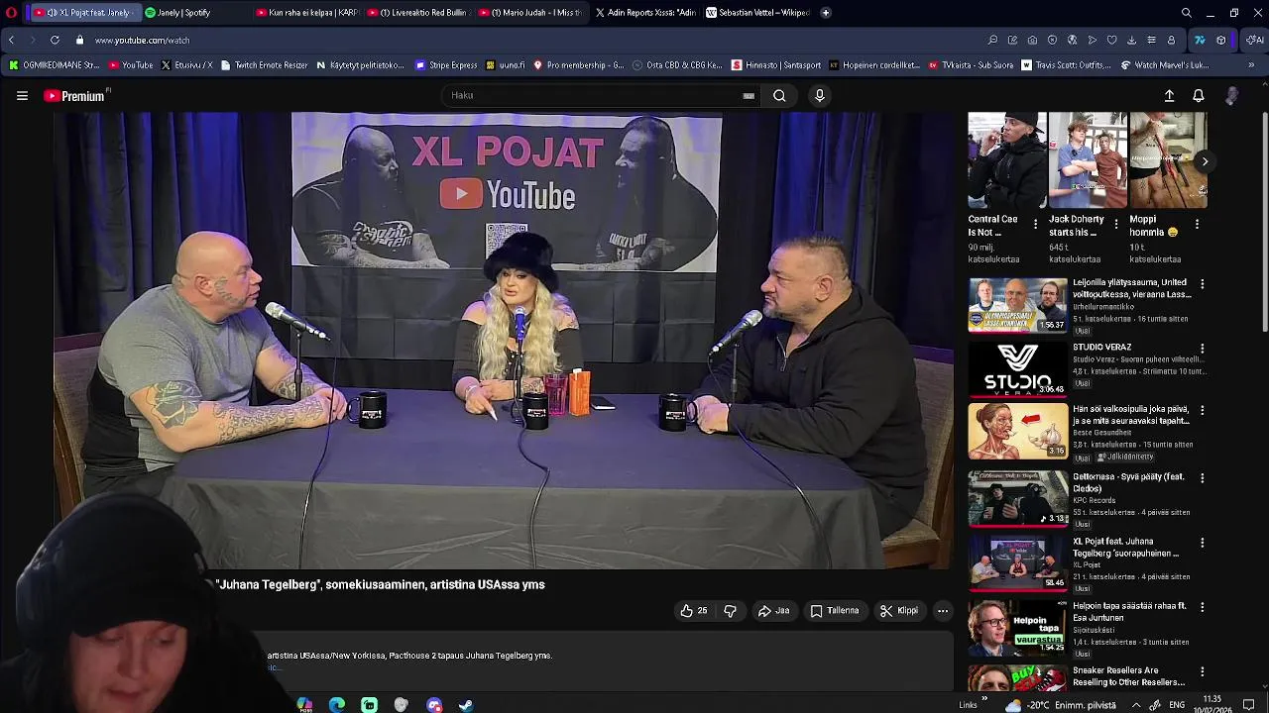Open the on-screen keyboard icon in search box
Image resolution: width=1269 pixels, height=713 pixels.
tap(749, 96)
